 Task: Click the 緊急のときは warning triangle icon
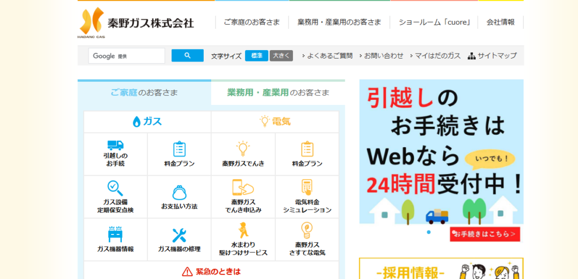click(187, 272)
